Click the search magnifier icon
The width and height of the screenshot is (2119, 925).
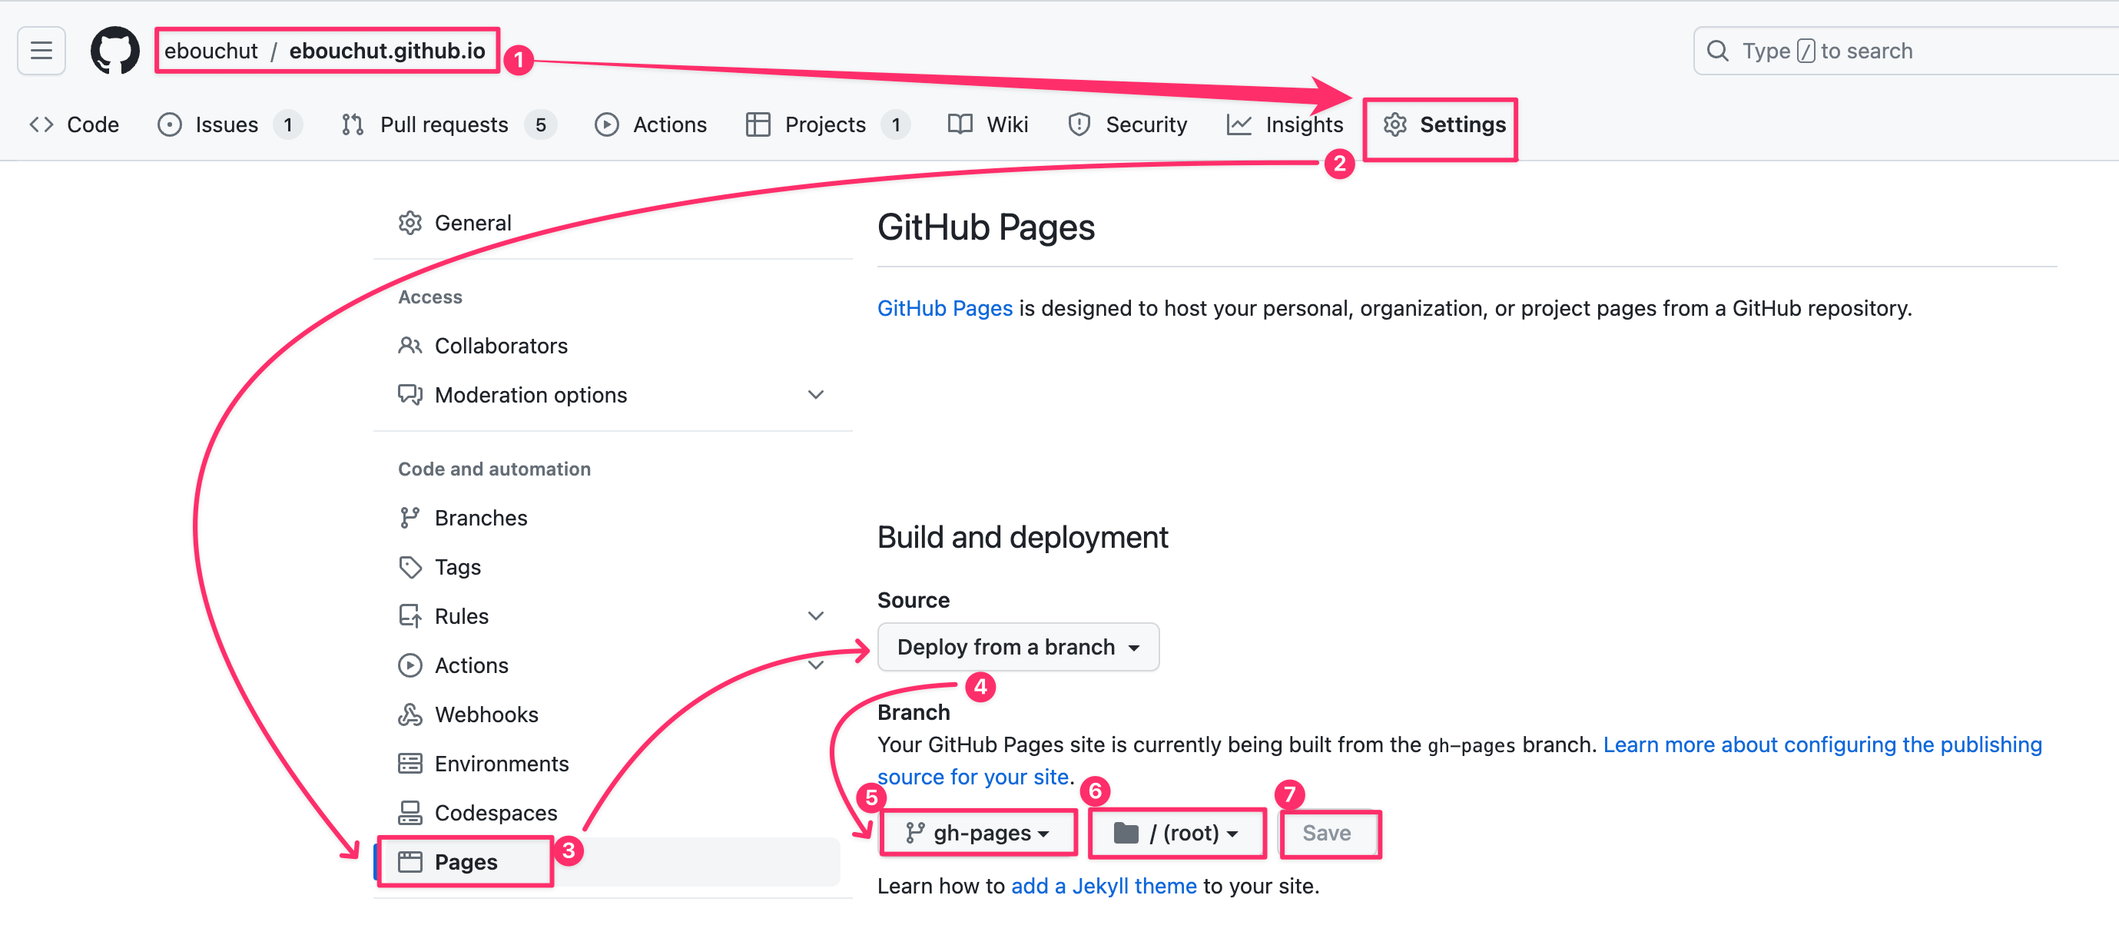click(1718, 51)
